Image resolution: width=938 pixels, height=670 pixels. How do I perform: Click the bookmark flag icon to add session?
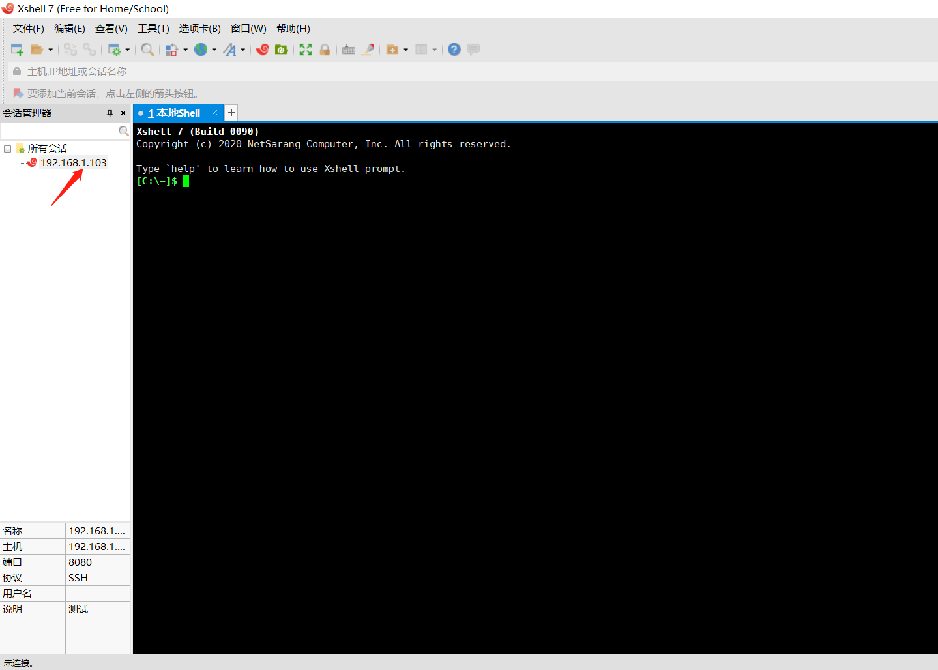(18, 93)
